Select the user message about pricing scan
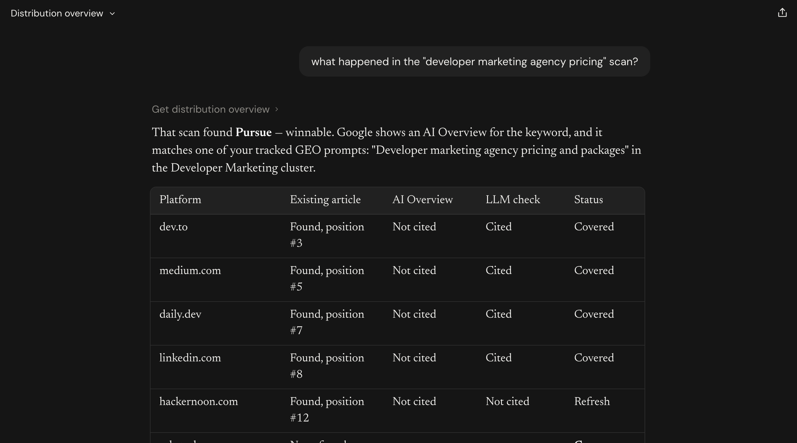This screenshot has height=443, width=797. pos(474,61)
